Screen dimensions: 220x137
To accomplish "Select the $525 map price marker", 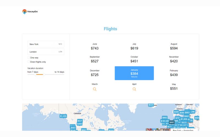I will click(x=151, y=105).
